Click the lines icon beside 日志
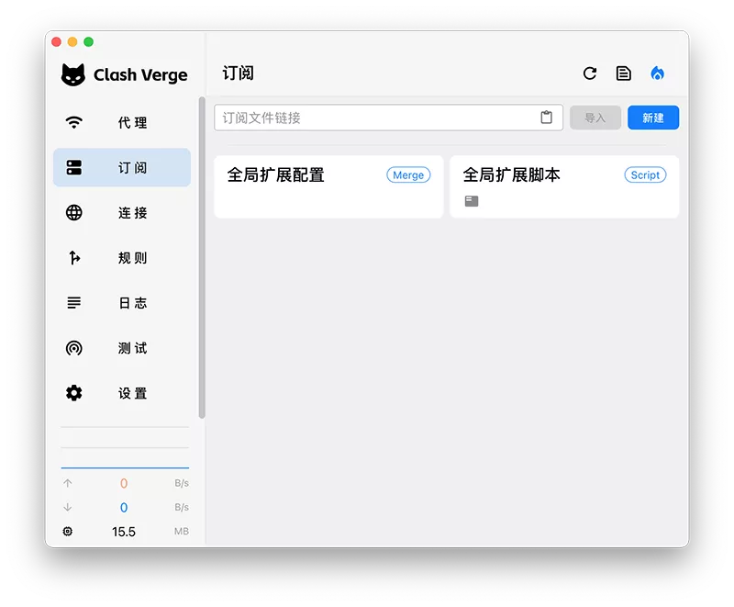The width and height of the screenshot is (734, 607). tap(74, 302)
